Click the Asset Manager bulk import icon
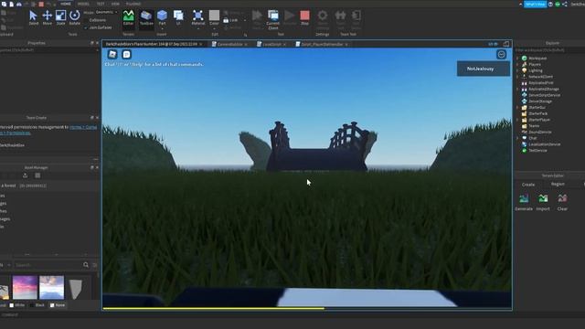585x329 pixels. [x=25, y=175]
